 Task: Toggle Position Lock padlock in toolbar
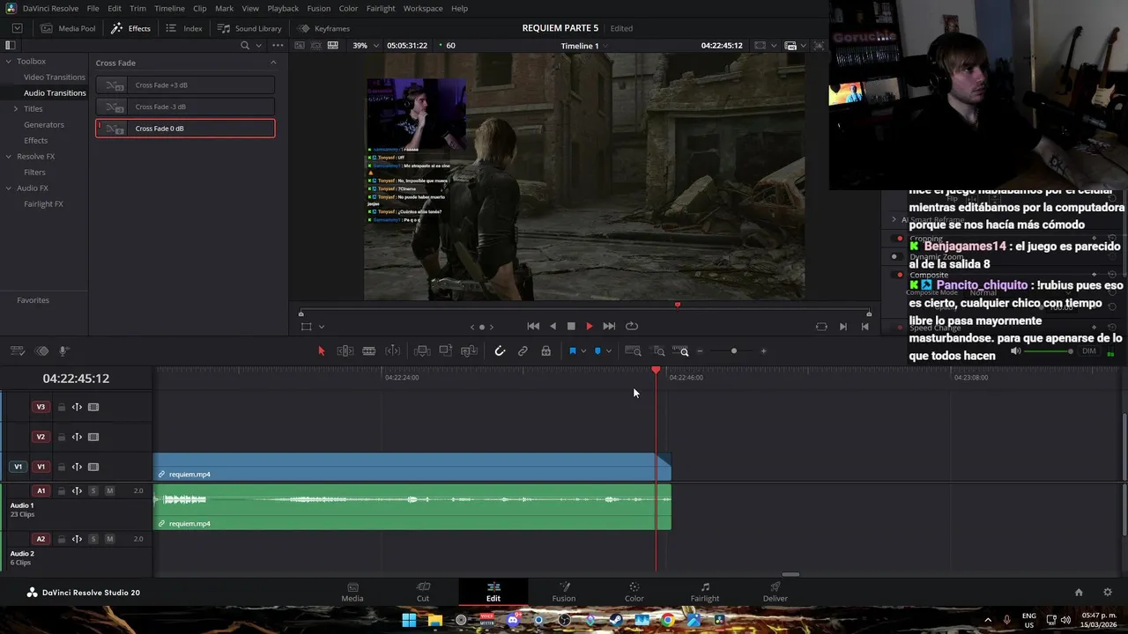click(x=546, y=351)
